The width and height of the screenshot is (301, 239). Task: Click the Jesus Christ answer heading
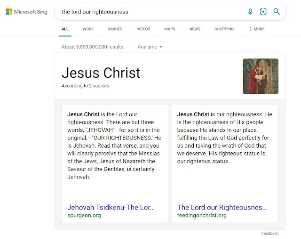(x=101, y=73)
